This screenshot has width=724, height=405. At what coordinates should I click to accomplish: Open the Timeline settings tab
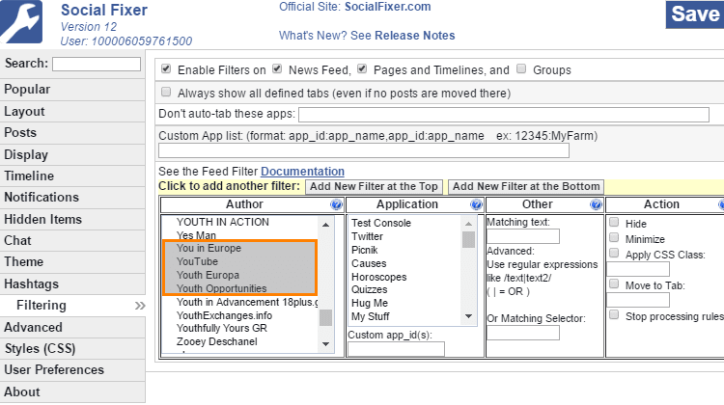pyautogui.click(x=72, y=176)
